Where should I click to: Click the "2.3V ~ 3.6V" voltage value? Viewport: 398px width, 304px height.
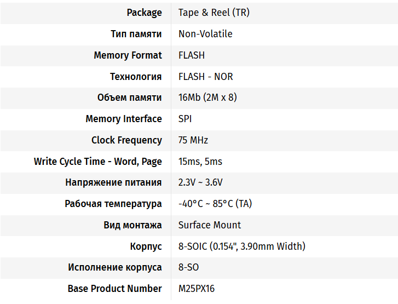pyautogui.click(x=200, y=182)
